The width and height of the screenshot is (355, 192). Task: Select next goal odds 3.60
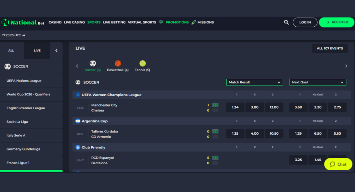coord(298,107)
